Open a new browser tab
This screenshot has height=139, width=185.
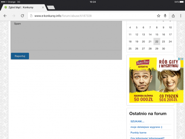51,7
